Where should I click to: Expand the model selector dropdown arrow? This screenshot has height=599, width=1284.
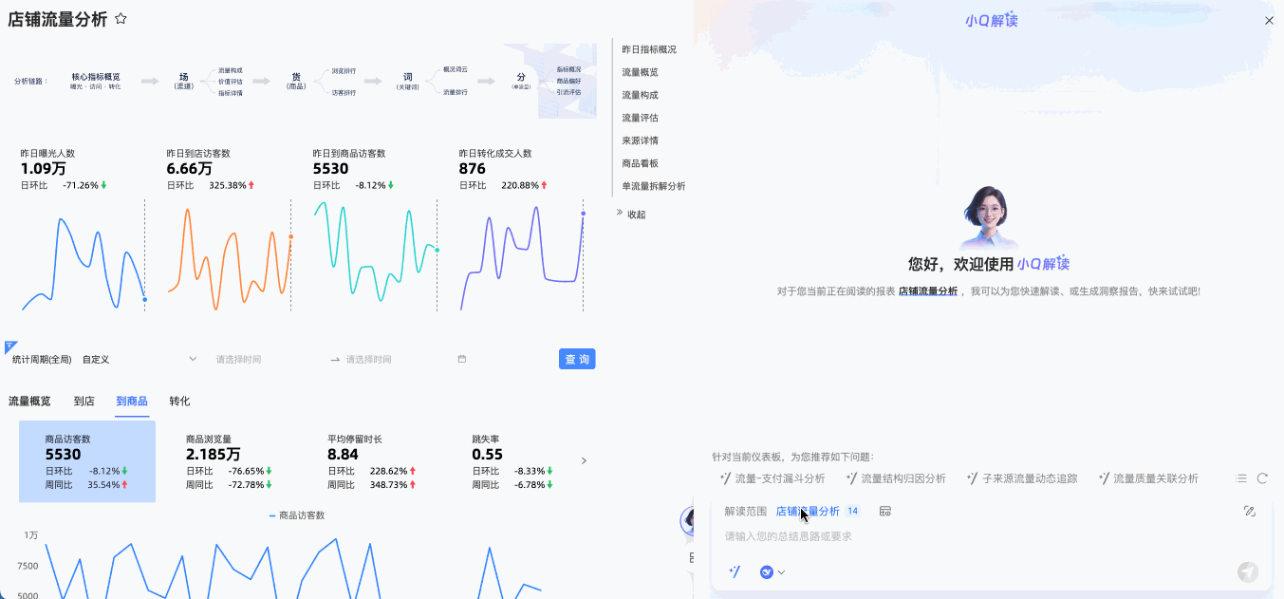tap(782, 572)
